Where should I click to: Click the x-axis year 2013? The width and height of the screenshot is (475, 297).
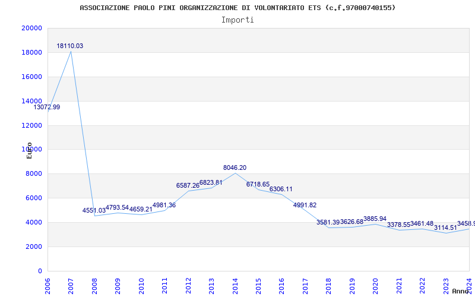211,286
